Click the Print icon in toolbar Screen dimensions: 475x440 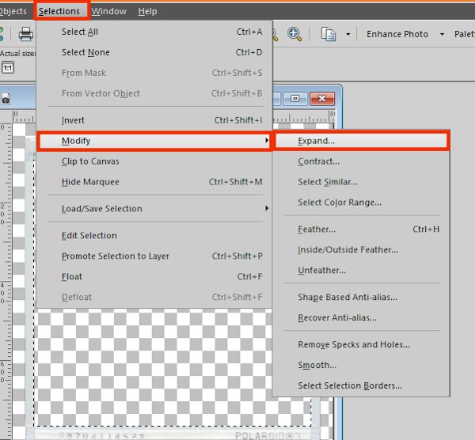(26, 34)
